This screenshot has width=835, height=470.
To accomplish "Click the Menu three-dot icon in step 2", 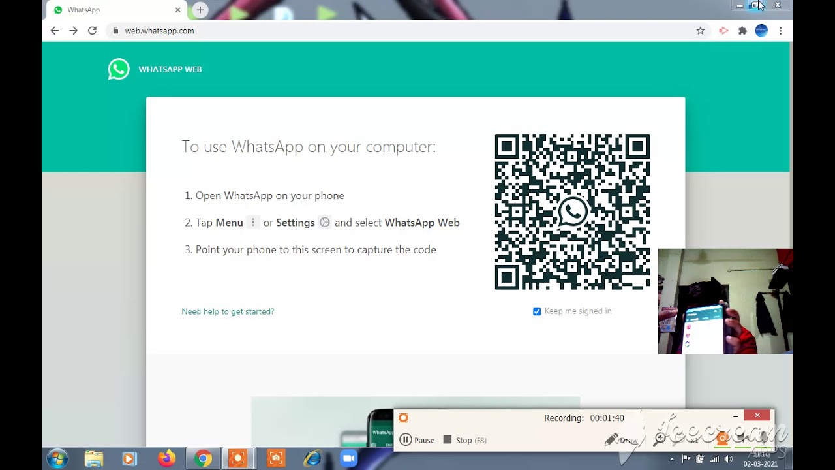I will 253,223.
